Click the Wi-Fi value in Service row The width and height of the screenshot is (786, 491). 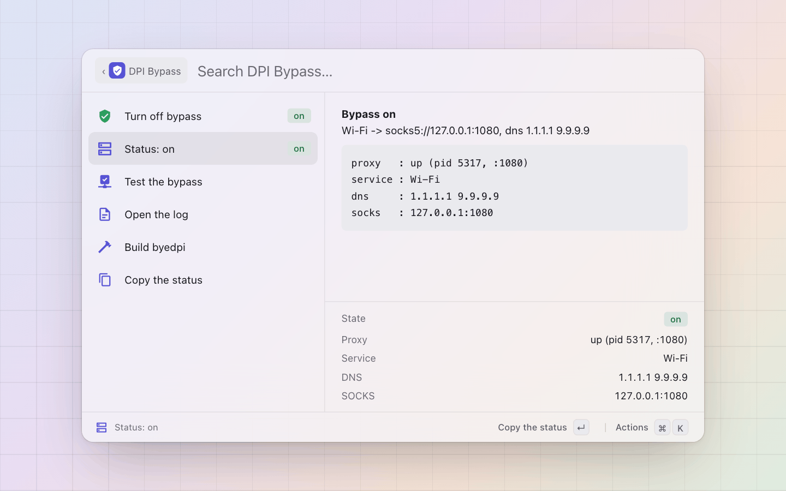pyautogui.click(x=675, y=358)
